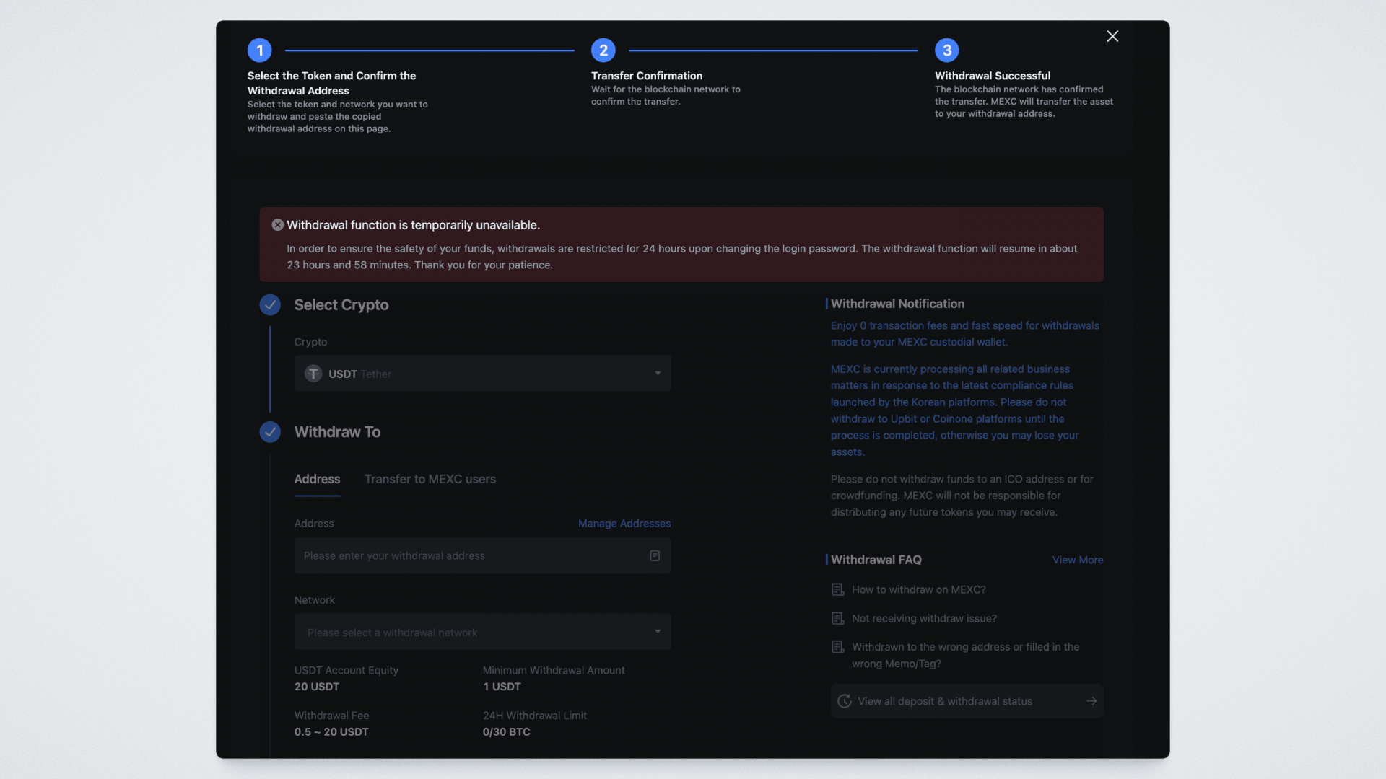Screen dimensions: 1386x779
Task: Open the Manage Addresses link
Action: click(624, 524)
